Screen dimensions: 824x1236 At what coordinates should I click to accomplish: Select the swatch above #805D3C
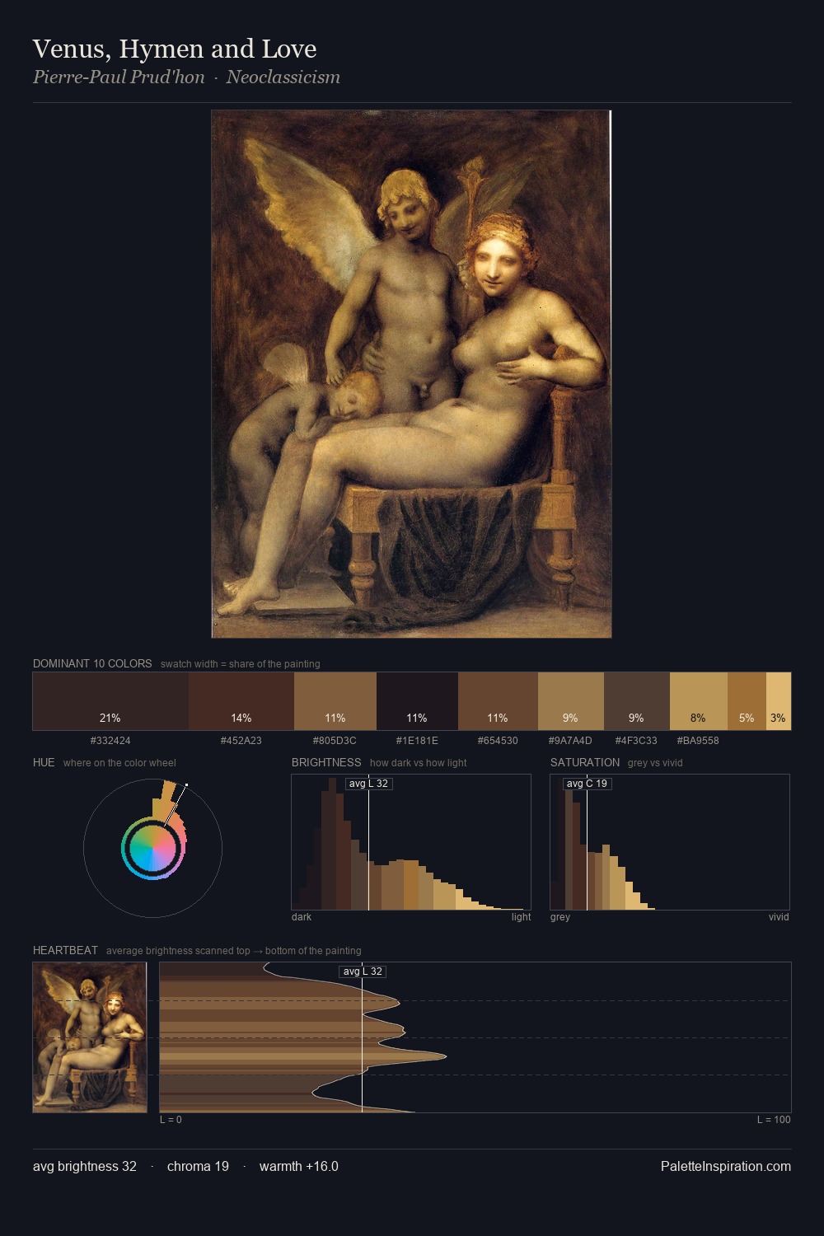point(335,701)
